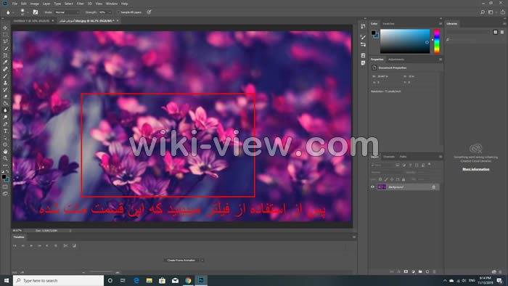
Task: Select the Clone Stamp tool
Action: 5,83
